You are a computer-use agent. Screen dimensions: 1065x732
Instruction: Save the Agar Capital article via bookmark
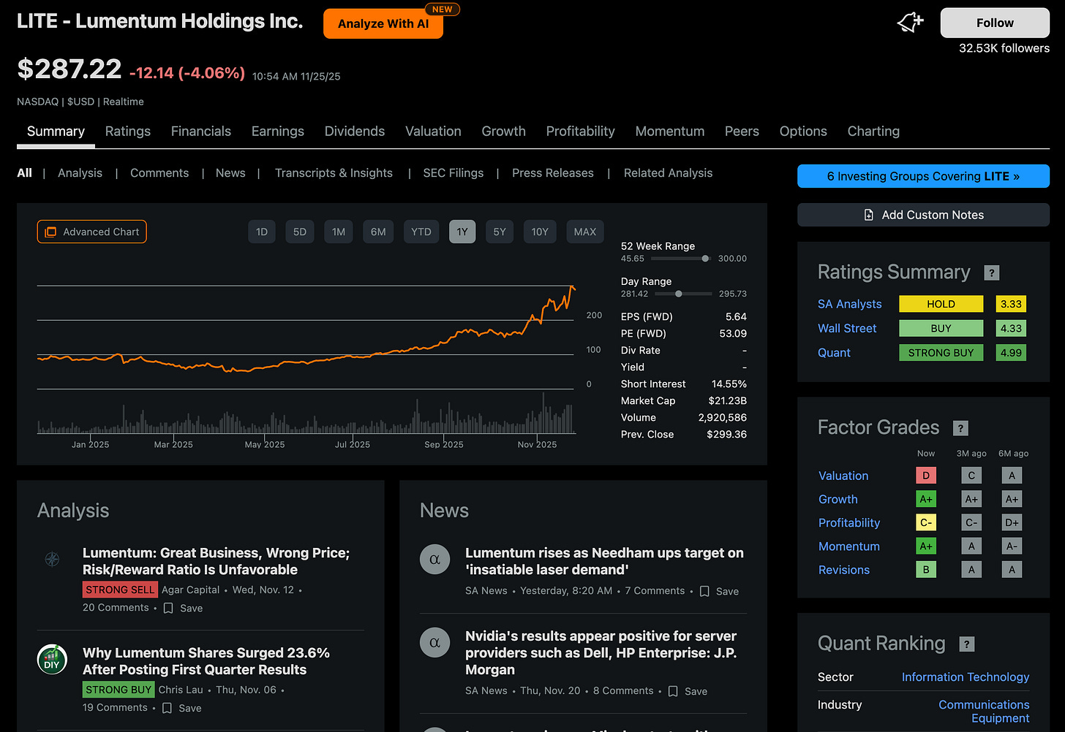click(x=183, y=608)
